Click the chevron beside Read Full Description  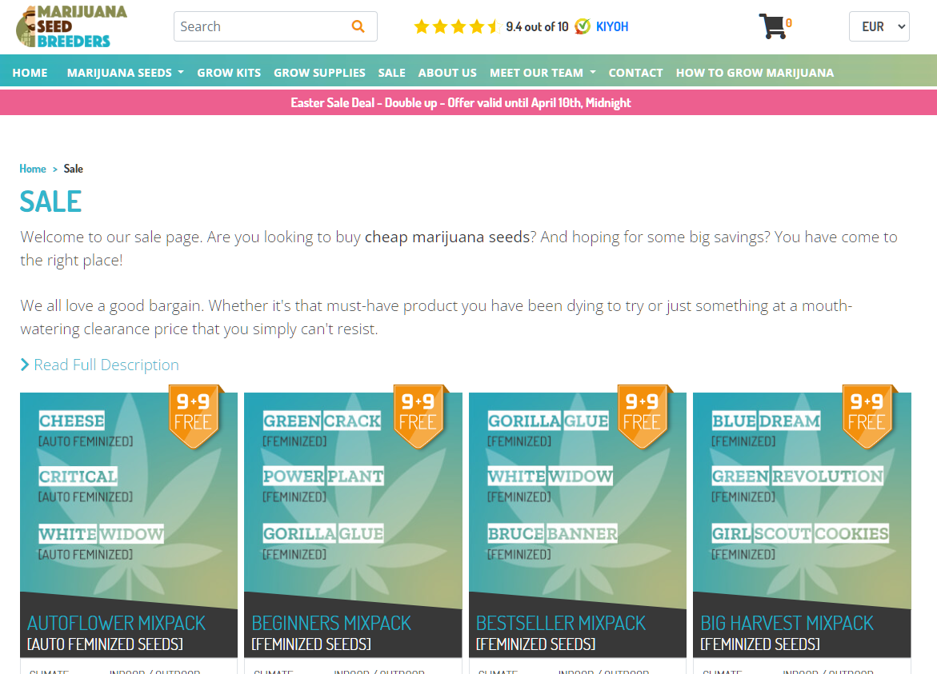[25, 365]
